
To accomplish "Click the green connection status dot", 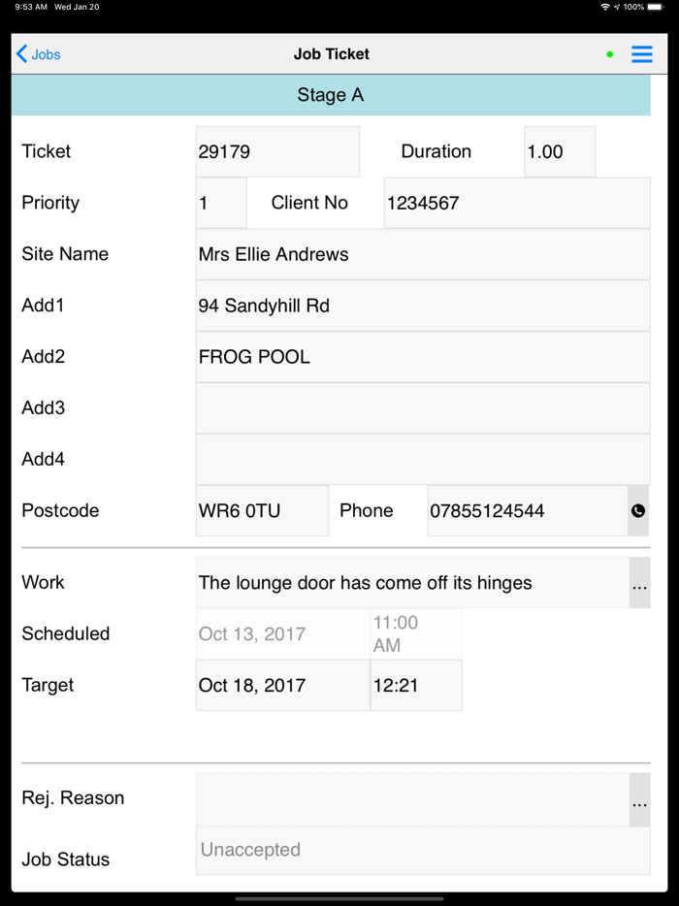I will (609, 54).
